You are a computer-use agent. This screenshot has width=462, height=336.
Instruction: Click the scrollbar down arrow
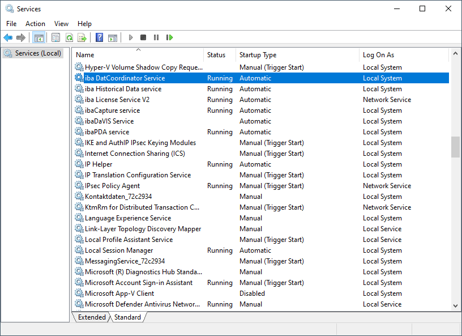click(x=455, y=305)
